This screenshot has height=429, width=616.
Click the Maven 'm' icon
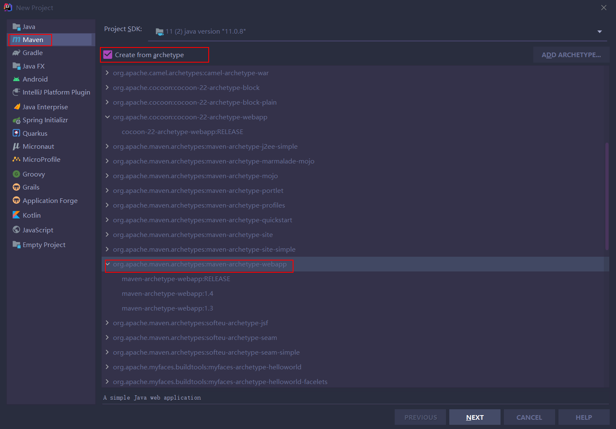pyautogui.click(x=16, y=40)
